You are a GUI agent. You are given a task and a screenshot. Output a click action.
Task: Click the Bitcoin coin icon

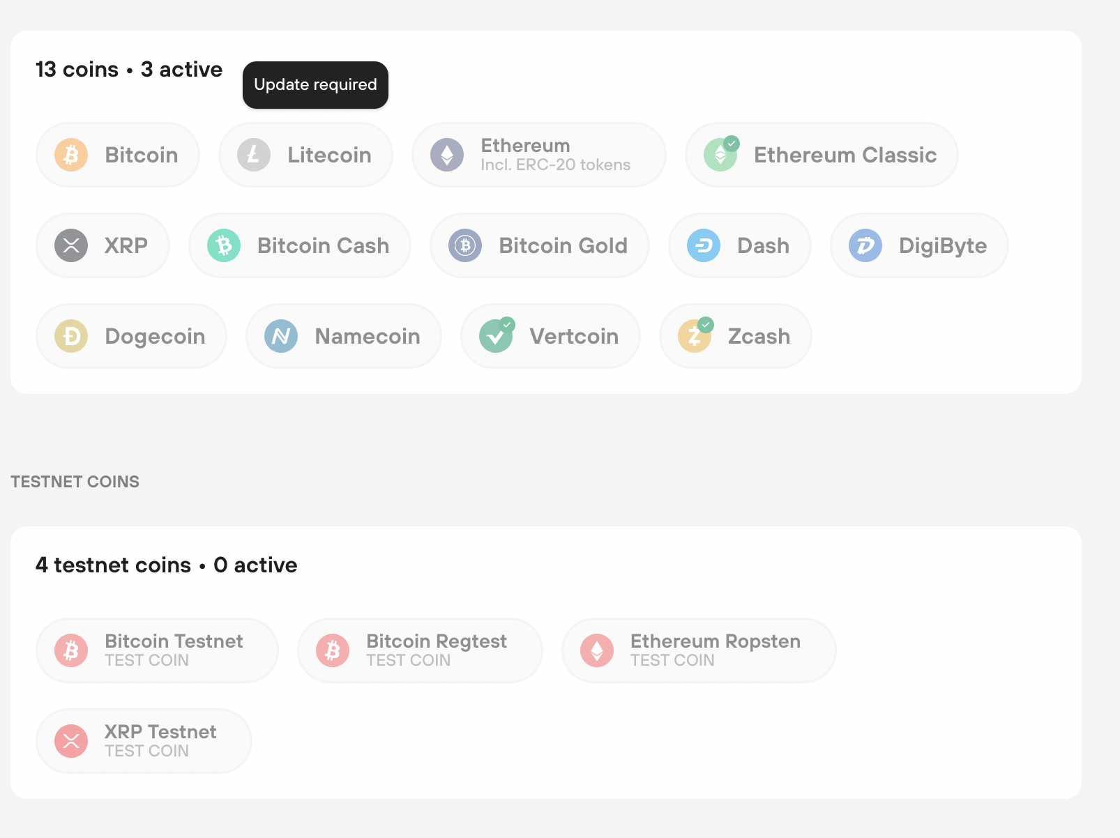70,155
